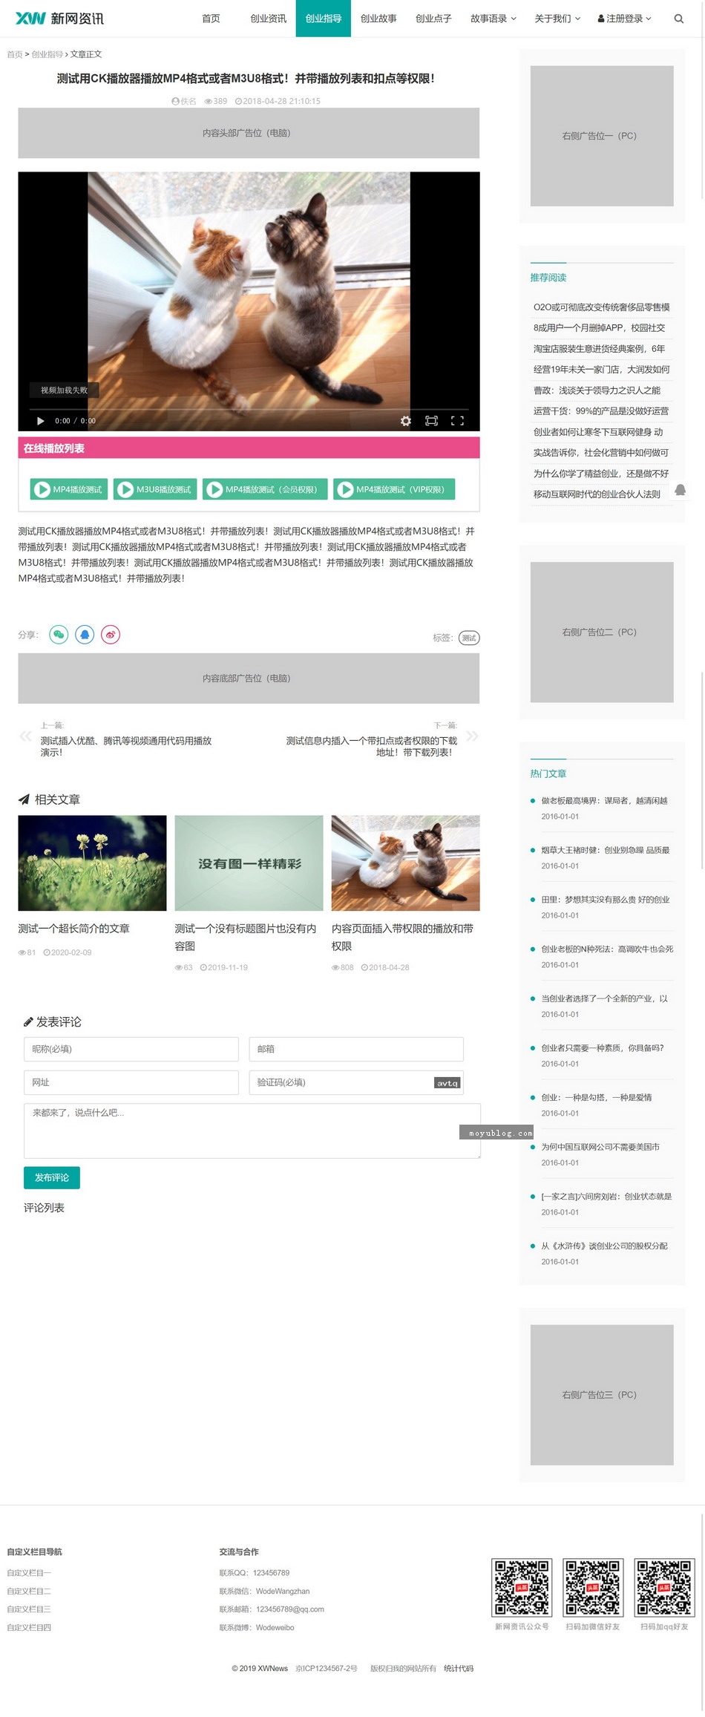Share article via QQ icon

pos(85,635)
